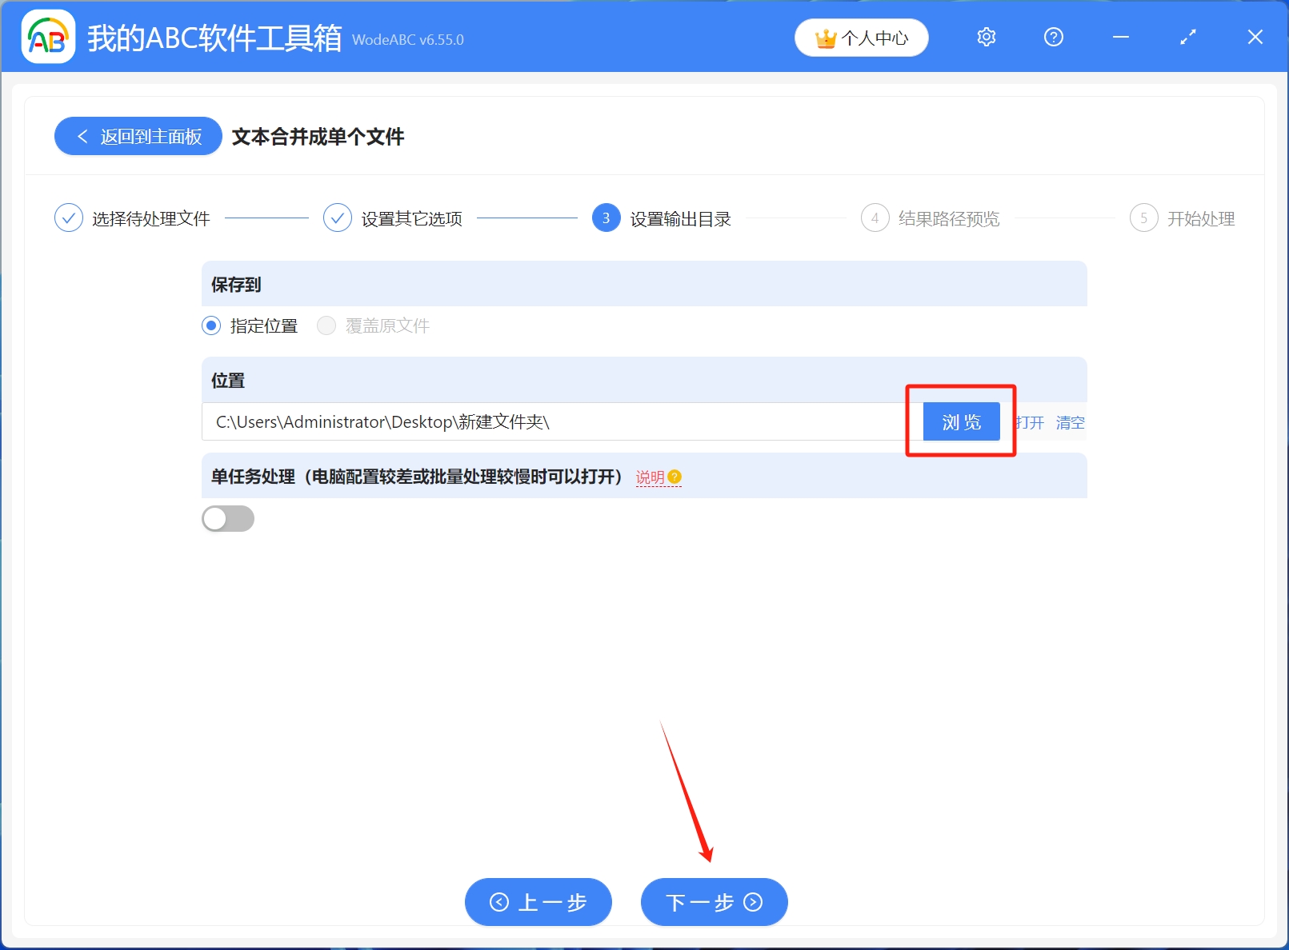Screen dimensions: 1289x950
Task: Click the orange question badge next to 说明
Action: pyautogui.click(x=676, y=477)
